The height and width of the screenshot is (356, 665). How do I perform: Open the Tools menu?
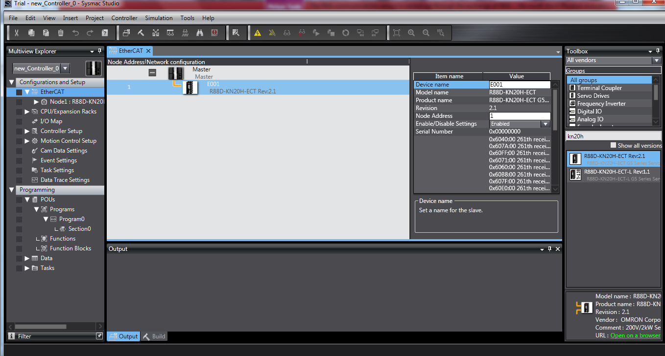pyautogui.click(x=187, y=18)
